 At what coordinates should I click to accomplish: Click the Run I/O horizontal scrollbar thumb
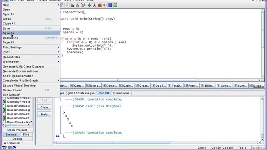[113, 142]
